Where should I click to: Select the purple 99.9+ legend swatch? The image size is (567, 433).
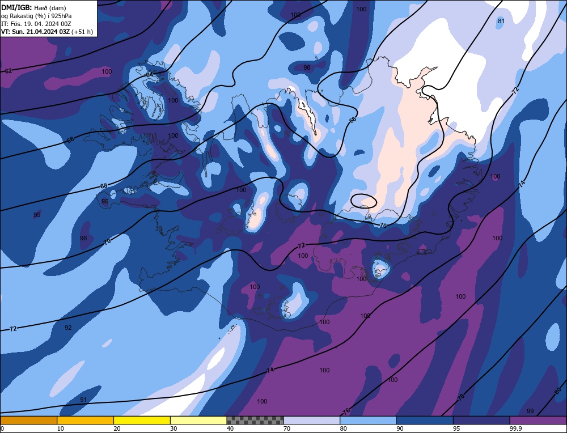pos(538,421)
